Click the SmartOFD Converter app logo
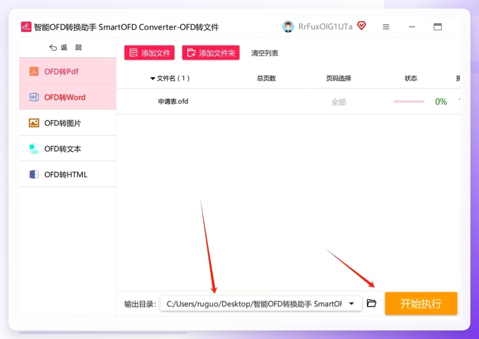Image resolution: width=479 pixels, height=339 pixels. pos(26,27)
